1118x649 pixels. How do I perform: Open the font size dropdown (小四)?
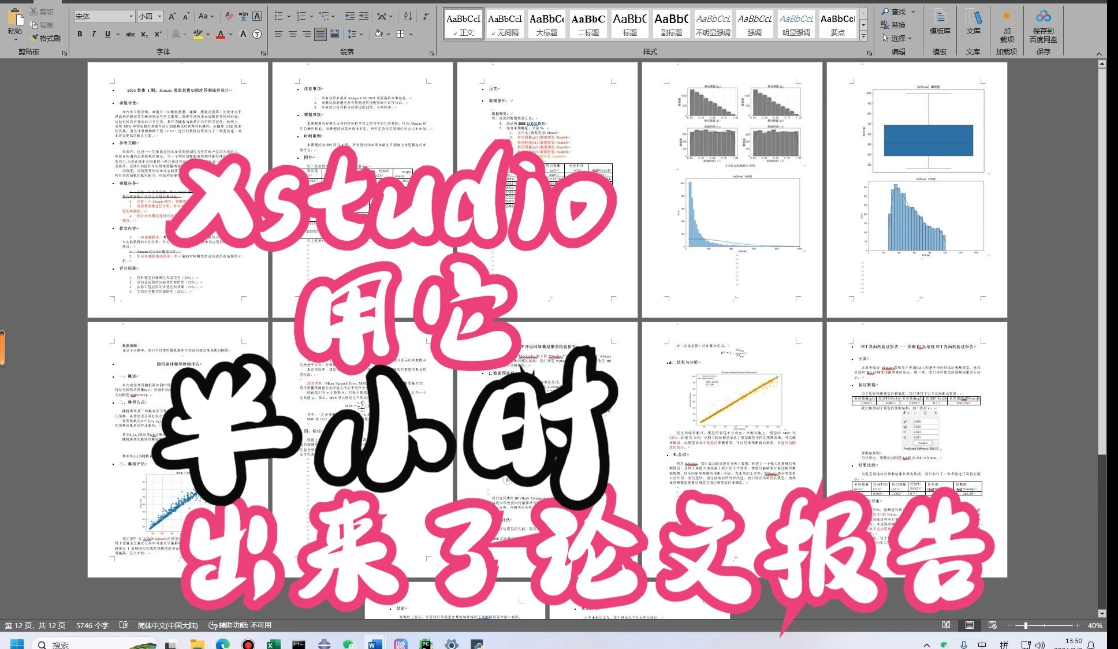[x=159, y=16]
